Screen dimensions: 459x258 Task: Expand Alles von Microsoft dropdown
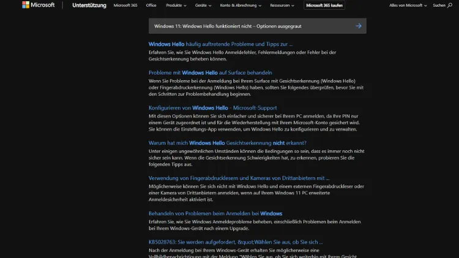[408, 6]
